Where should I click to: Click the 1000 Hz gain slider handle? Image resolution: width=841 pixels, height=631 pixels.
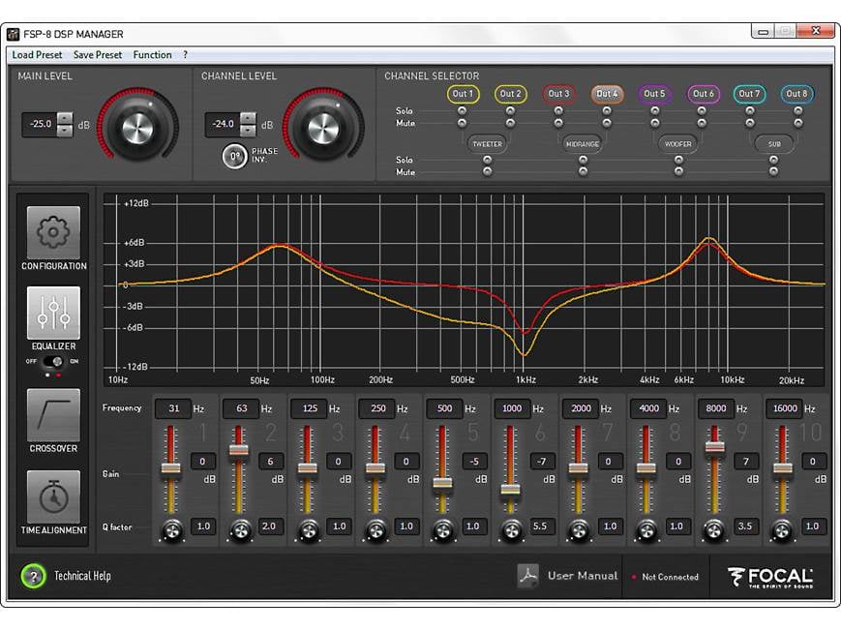[x=510, y=490]
